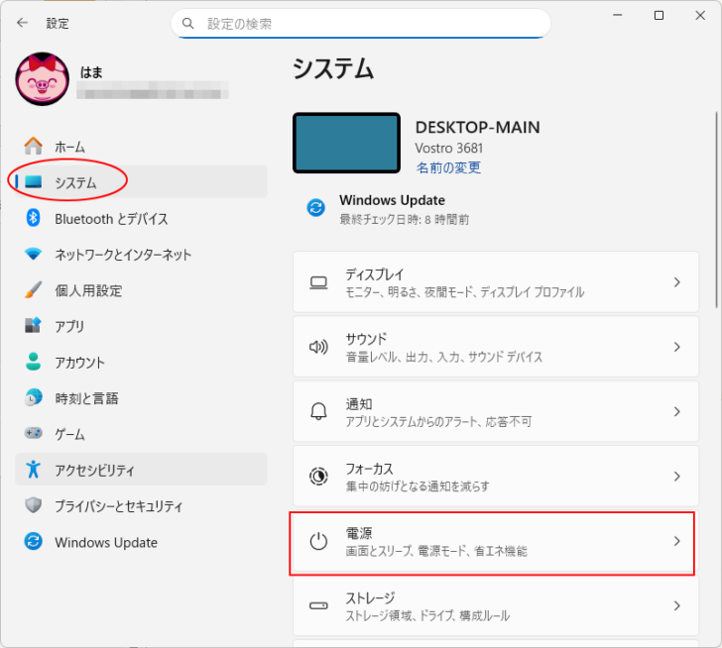This screenshot has width=722, height=648.
Task: Click the DESKTOP-MAIN device name
Action: click(477, 128)
